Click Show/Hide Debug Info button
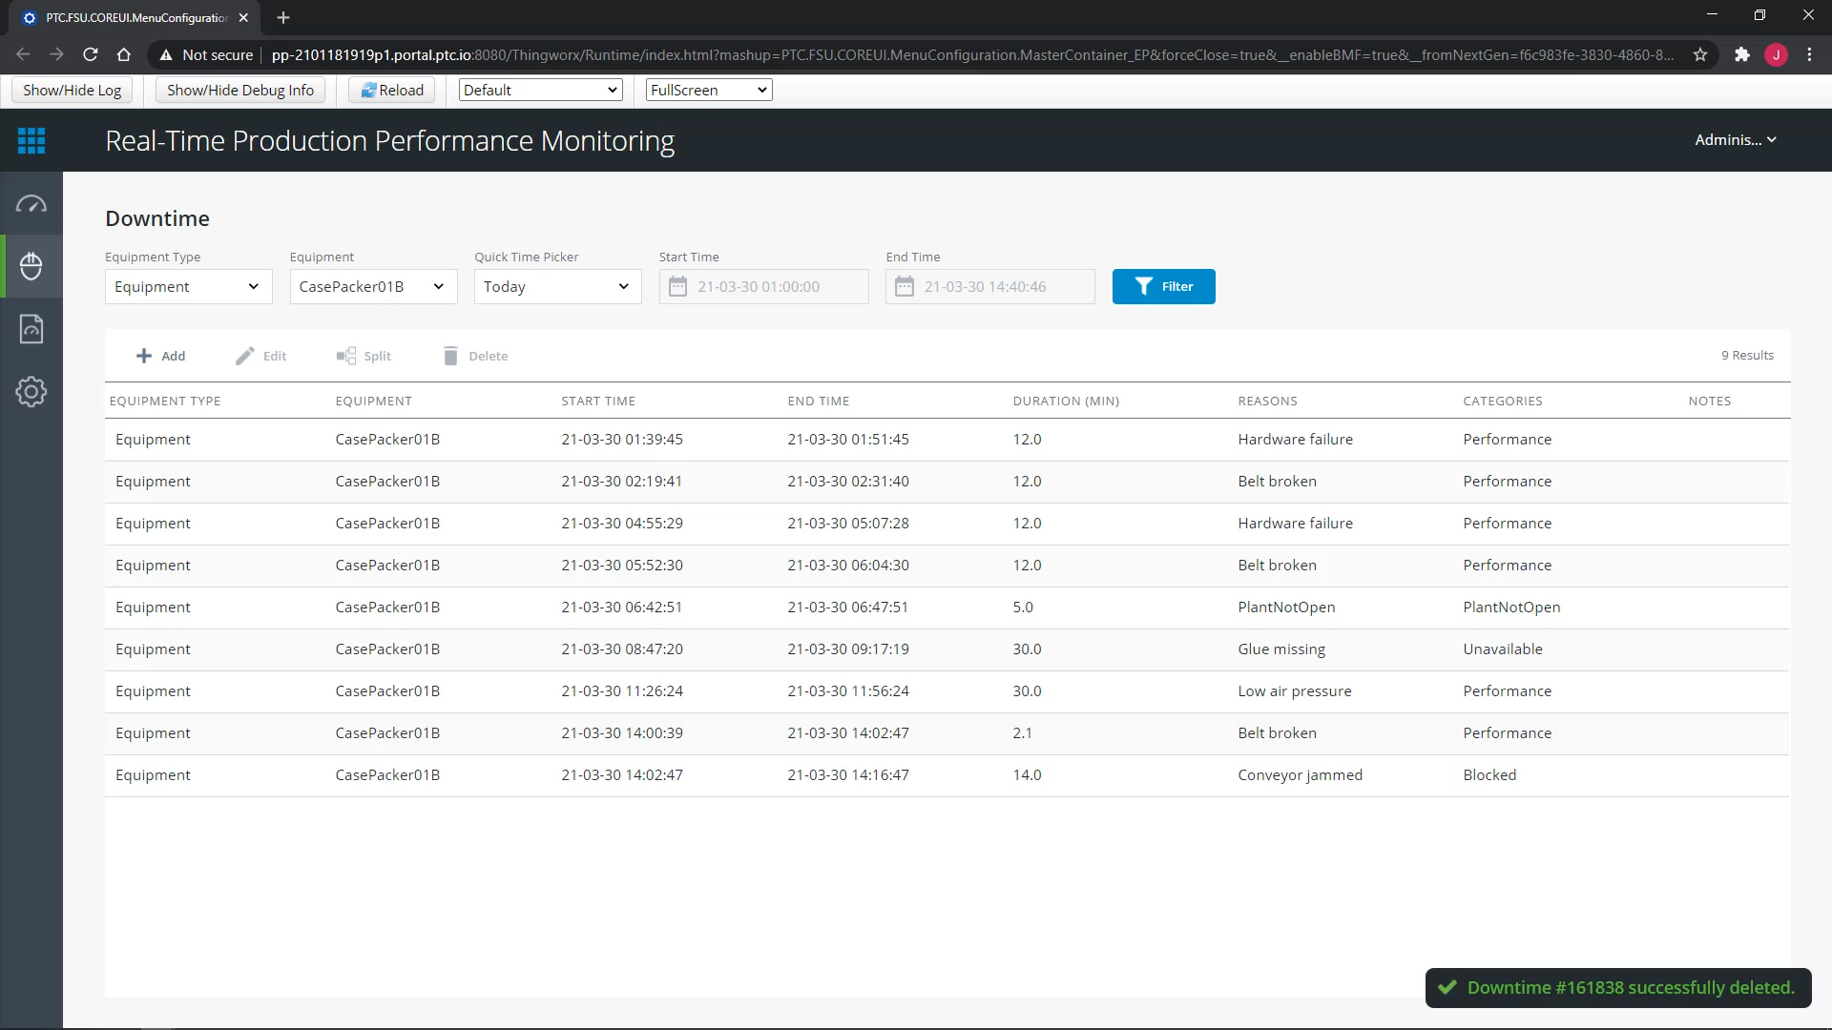This screenshot has height=1030, width=1832. [240, 90]
